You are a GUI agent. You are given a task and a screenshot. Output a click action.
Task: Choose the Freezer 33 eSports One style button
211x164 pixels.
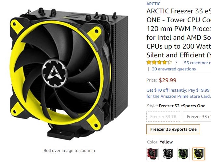pos(173,129)
